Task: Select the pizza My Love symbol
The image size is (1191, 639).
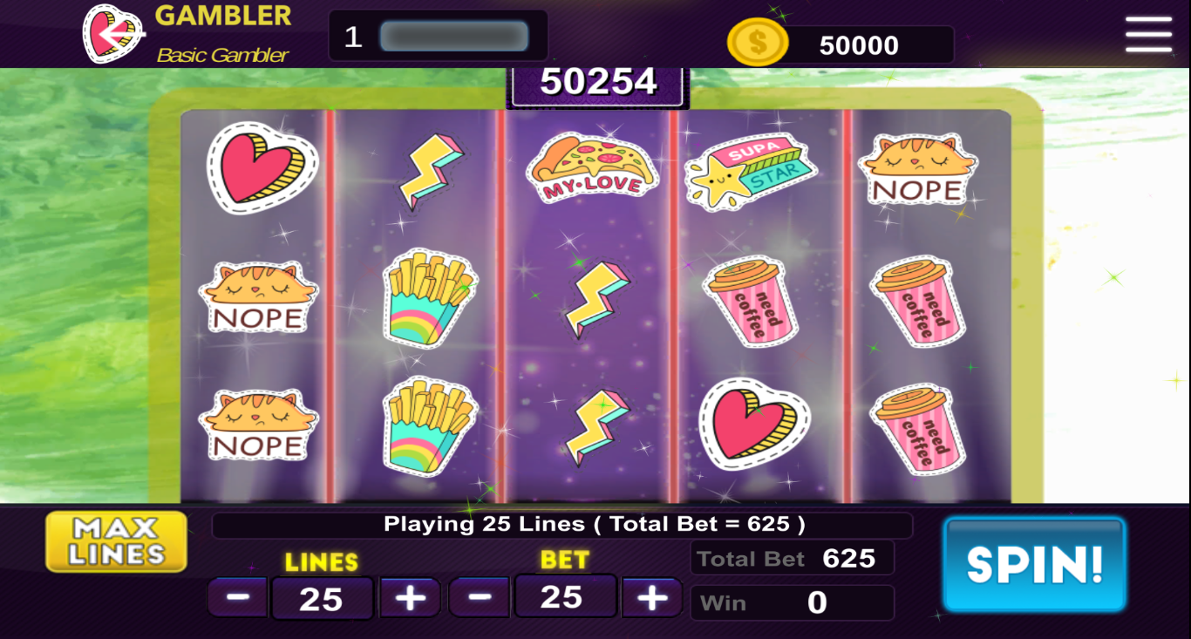Action: pos(592,168)
